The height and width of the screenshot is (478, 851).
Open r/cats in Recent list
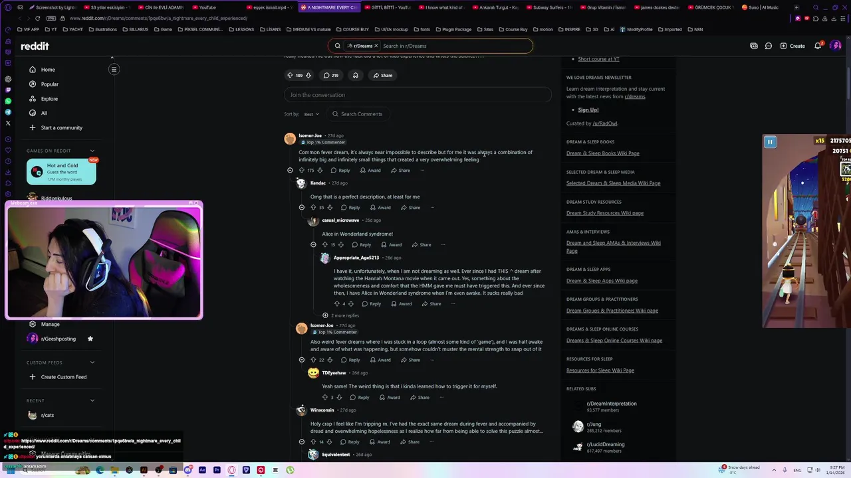click(x=47, y=415)
